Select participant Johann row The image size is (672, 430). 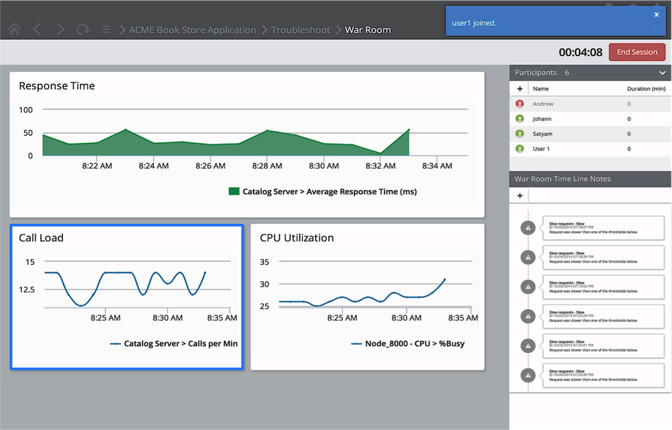point(590,119)
